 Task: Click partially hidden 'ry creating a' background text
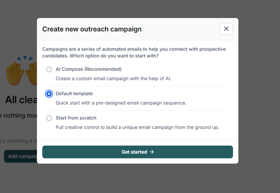19,140
